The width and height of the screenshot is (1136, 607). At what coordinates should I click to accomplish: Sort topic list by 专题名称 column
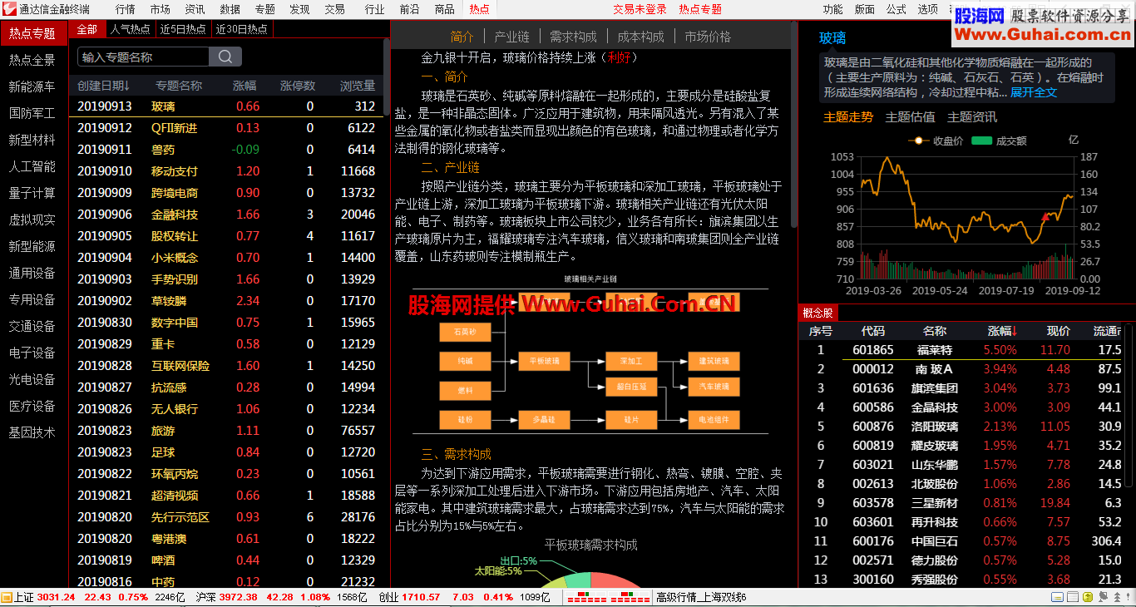coord(178,86)
